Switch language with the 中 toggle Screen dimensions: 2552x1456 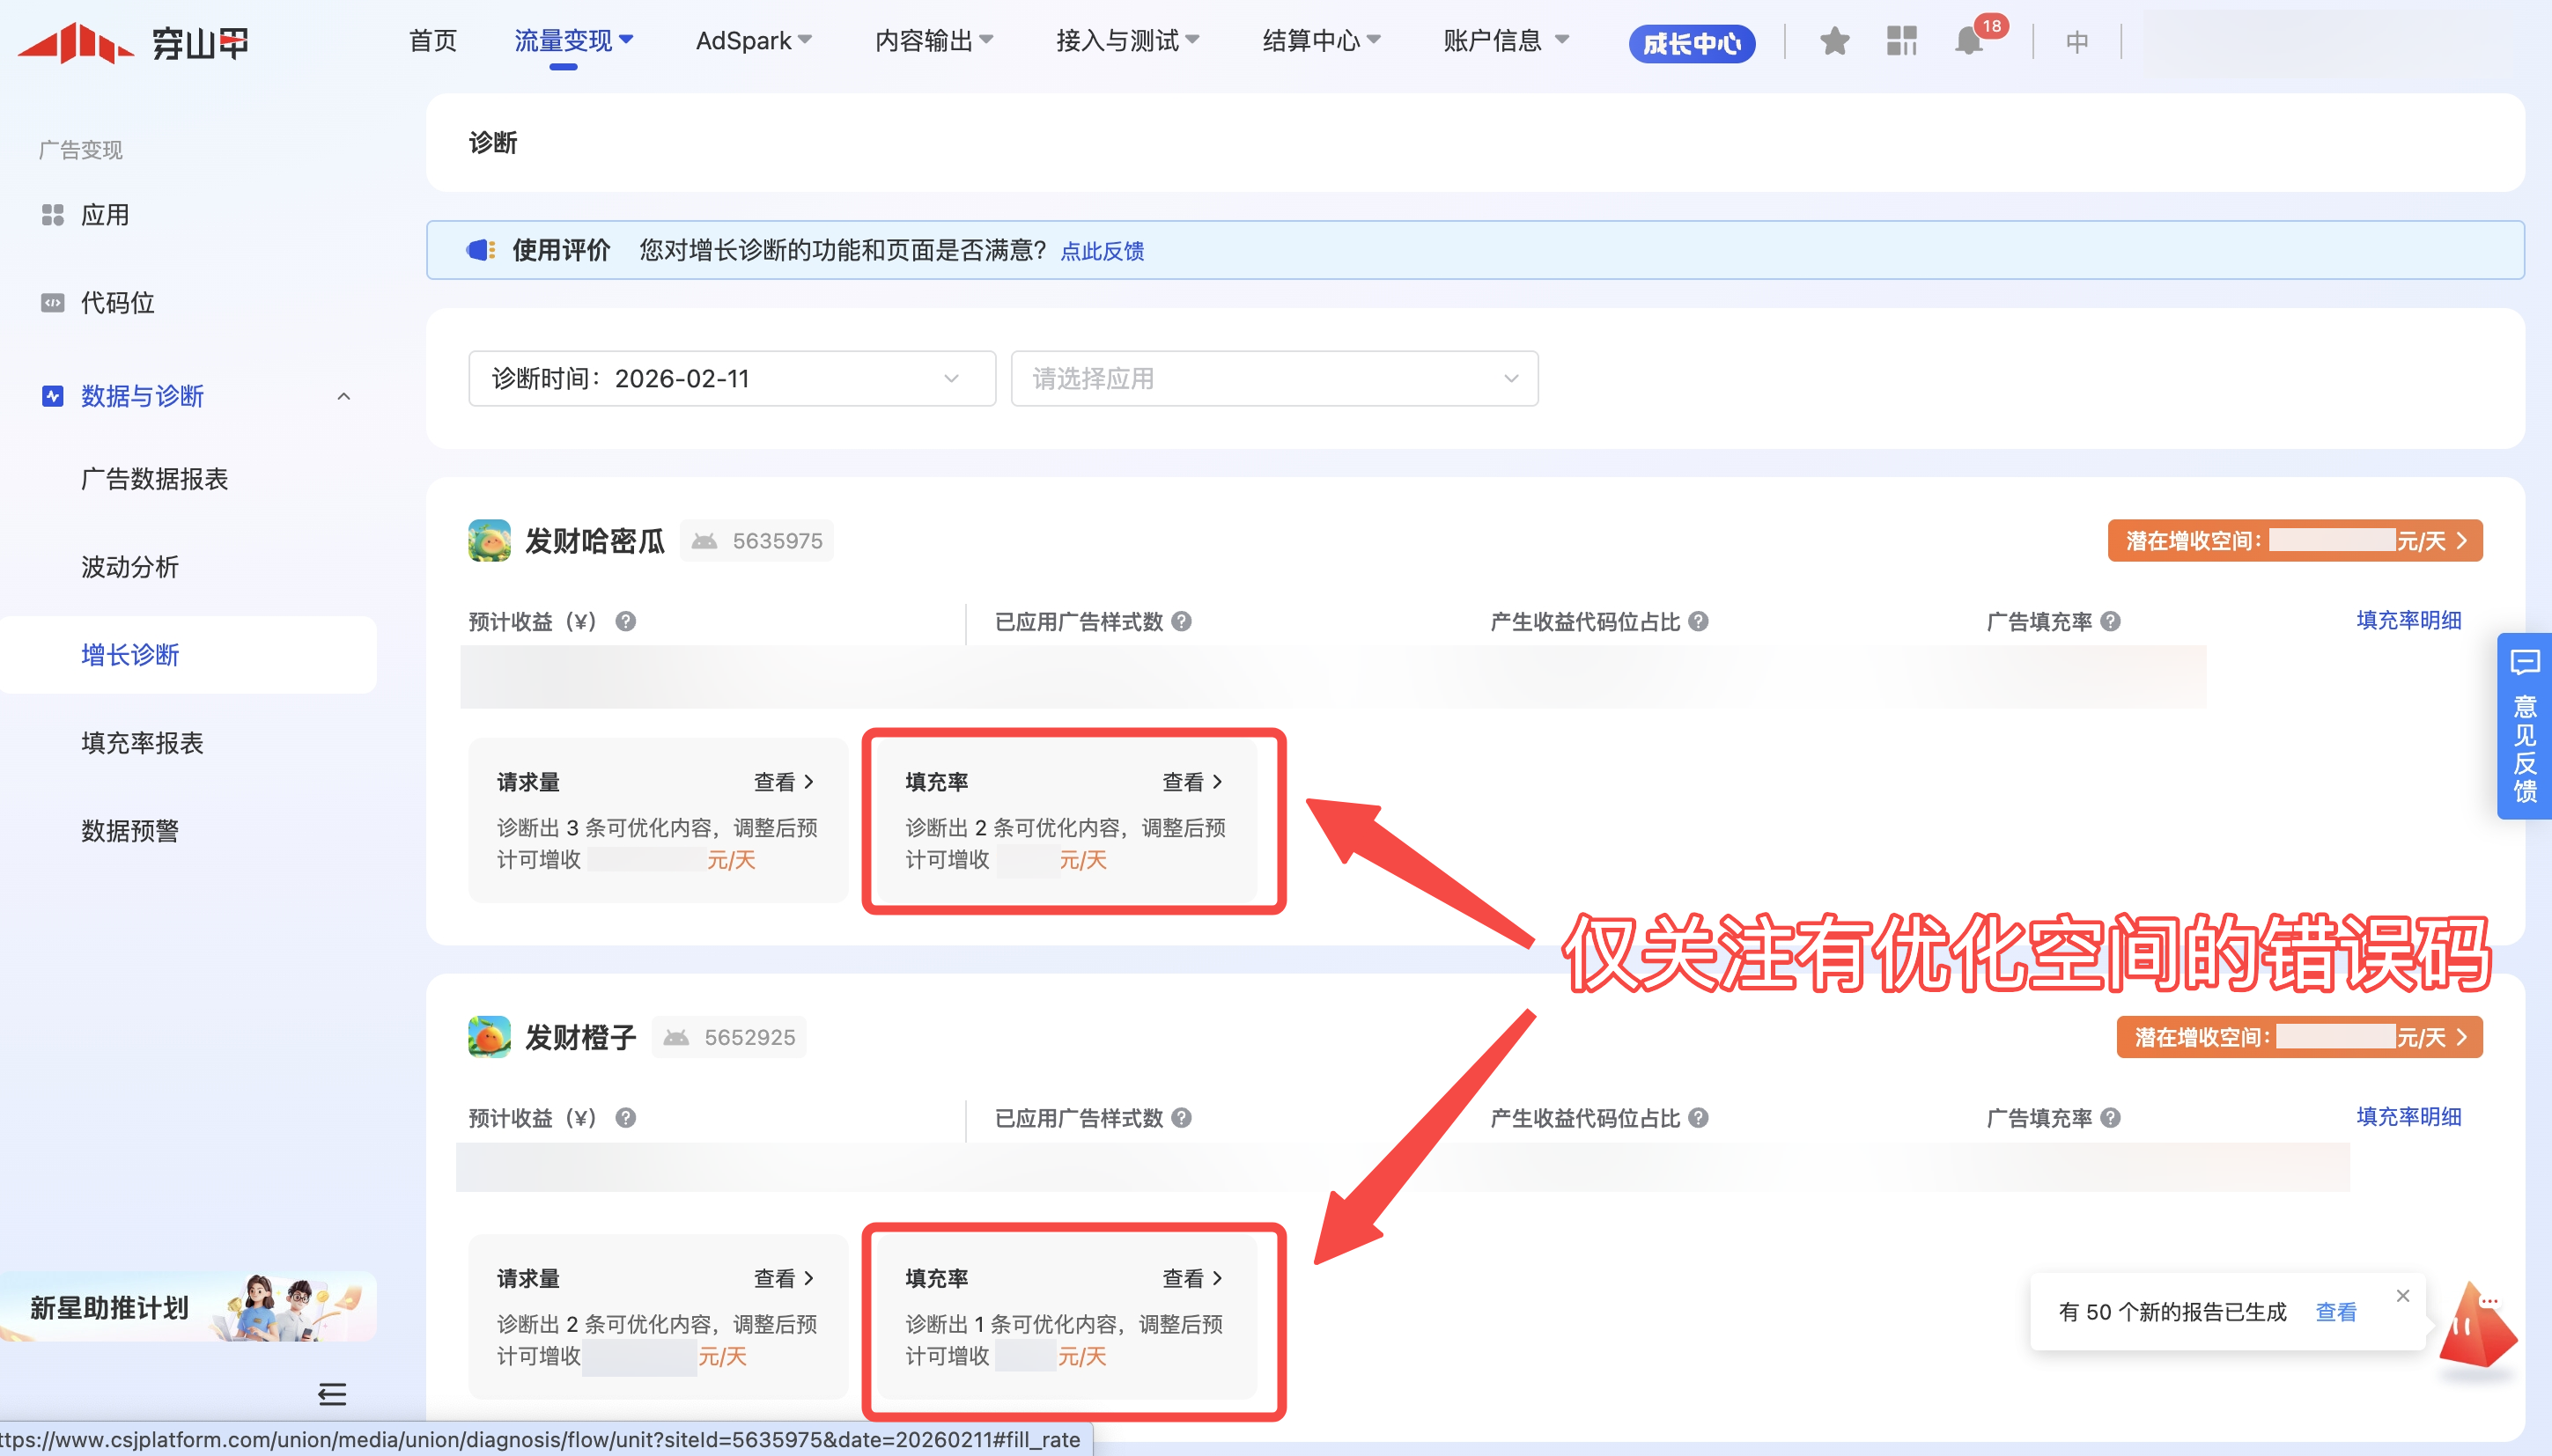point(2076,42)
